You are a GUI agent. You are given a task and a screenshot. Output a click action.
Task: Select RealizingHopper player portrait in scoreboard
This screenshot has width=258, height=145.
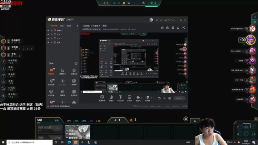pos(252,29)
